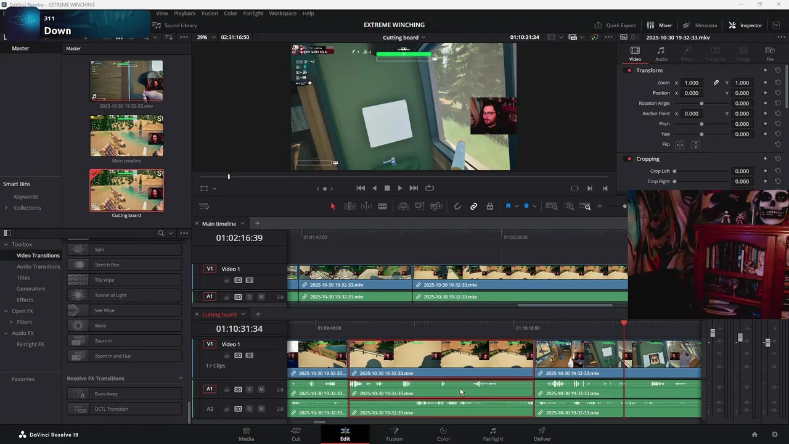Play the timeline forward
789x444 pixels.
pyautogui.click(x=400, y=188)
